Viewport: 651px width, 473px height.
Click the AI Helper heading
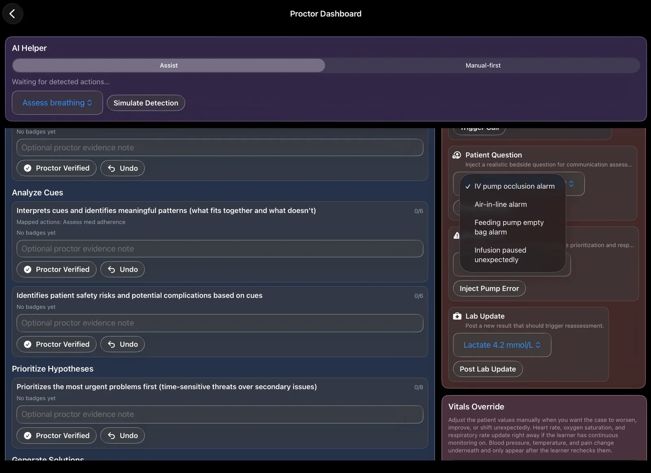(x=29, y=48)
